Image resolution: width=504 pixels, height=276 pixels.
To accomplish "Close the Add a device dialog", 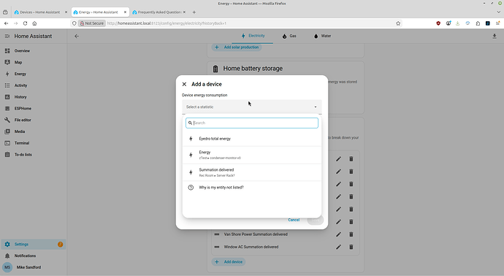I will (x=184, y=84).
